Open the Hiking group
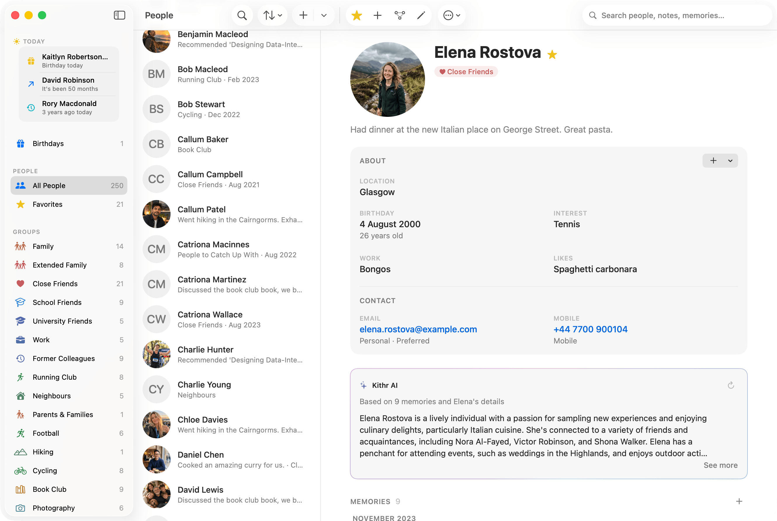 tap(69, 452)
